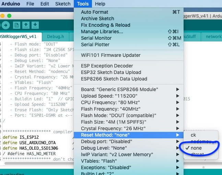Choose Serial Monitor from Tools menu
The image size is (222, 175).
pyautogui.click(x=96, y=38)
